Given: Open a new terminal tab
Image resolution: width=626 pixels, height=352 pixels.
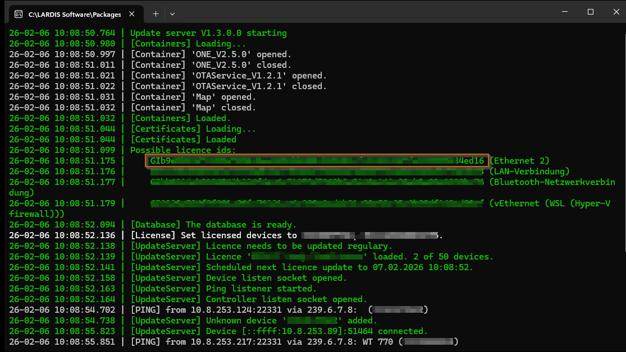Looking at the screenshot, I should tap(156, 13).
